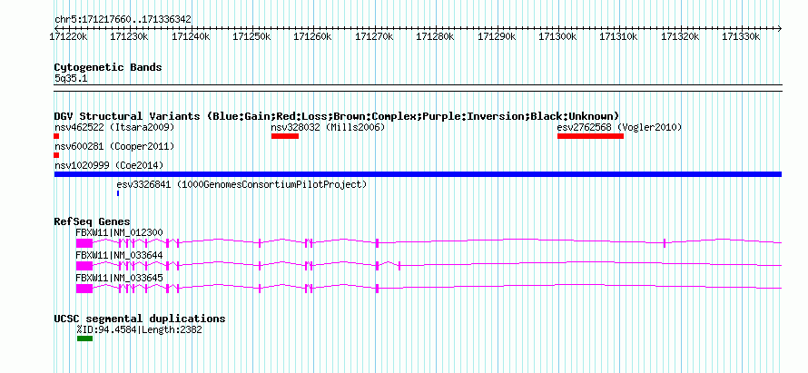This screenshot has width=808, height=373.
Task: Select the NM_012300 exon near 171317k
Action: point(665,243)
